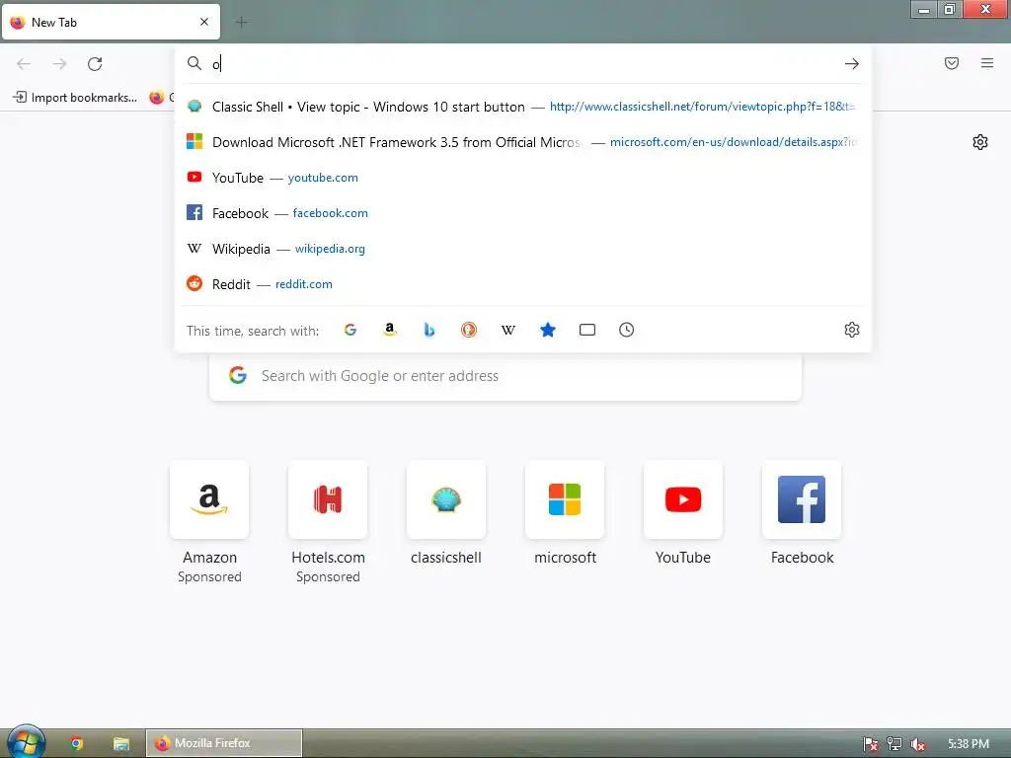Search this time with DuckDuckGo icon
The image size is (1011, 758).
[469, 330]
